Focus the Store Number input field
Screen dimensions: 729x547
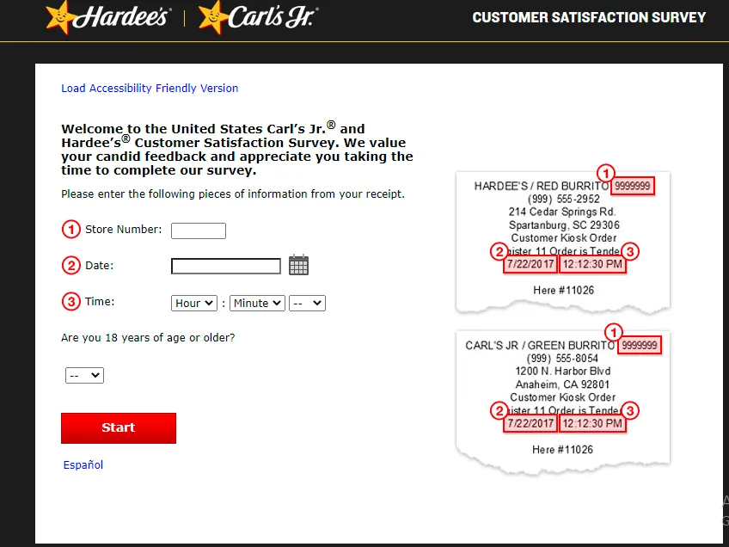pos(199,230)
